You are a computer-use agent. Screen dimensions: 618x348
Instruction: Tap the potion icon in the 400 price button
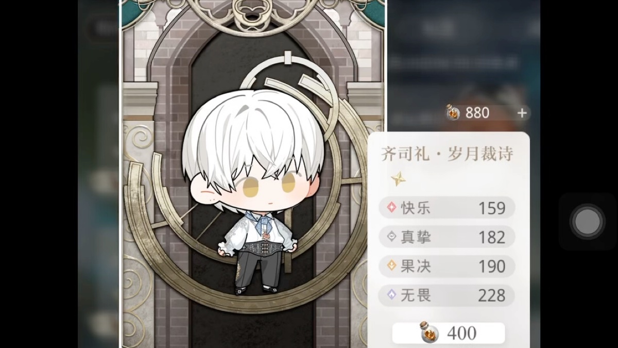[429, 333]
